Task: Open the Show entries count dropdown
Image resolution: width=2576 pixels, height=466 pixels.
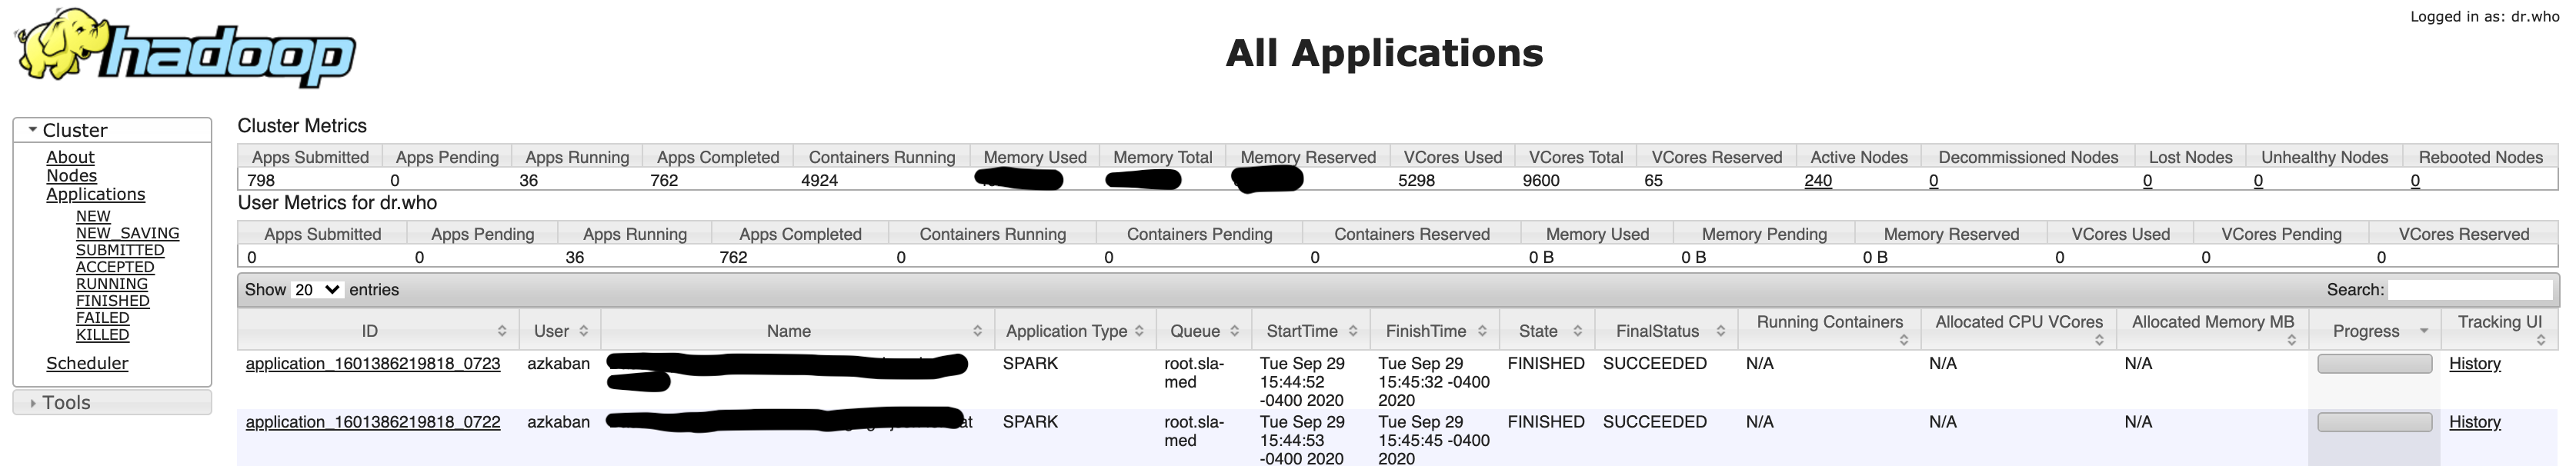Action: click(x=317, y=290)
